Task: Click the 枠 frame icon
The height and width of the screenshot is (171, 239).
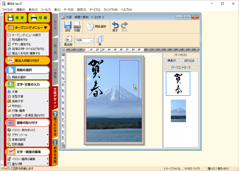Action: [x=100, y=40]
